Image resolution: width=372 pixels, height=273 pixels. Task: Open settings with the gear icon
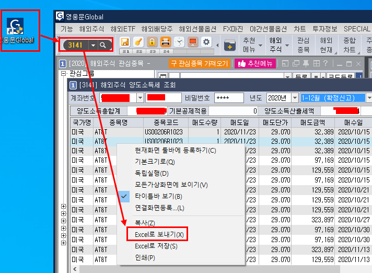(x=206, y=42)
